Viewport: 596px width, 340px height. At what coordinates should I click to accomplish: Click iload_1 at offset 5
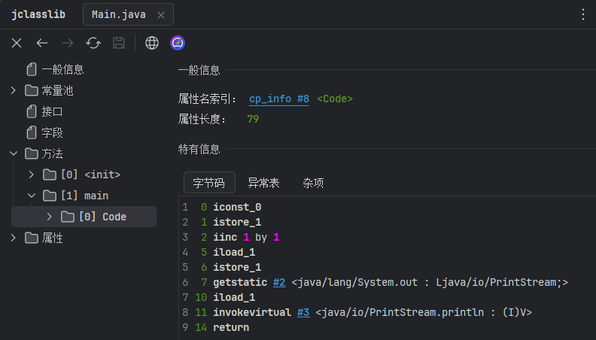click(234, 252)
